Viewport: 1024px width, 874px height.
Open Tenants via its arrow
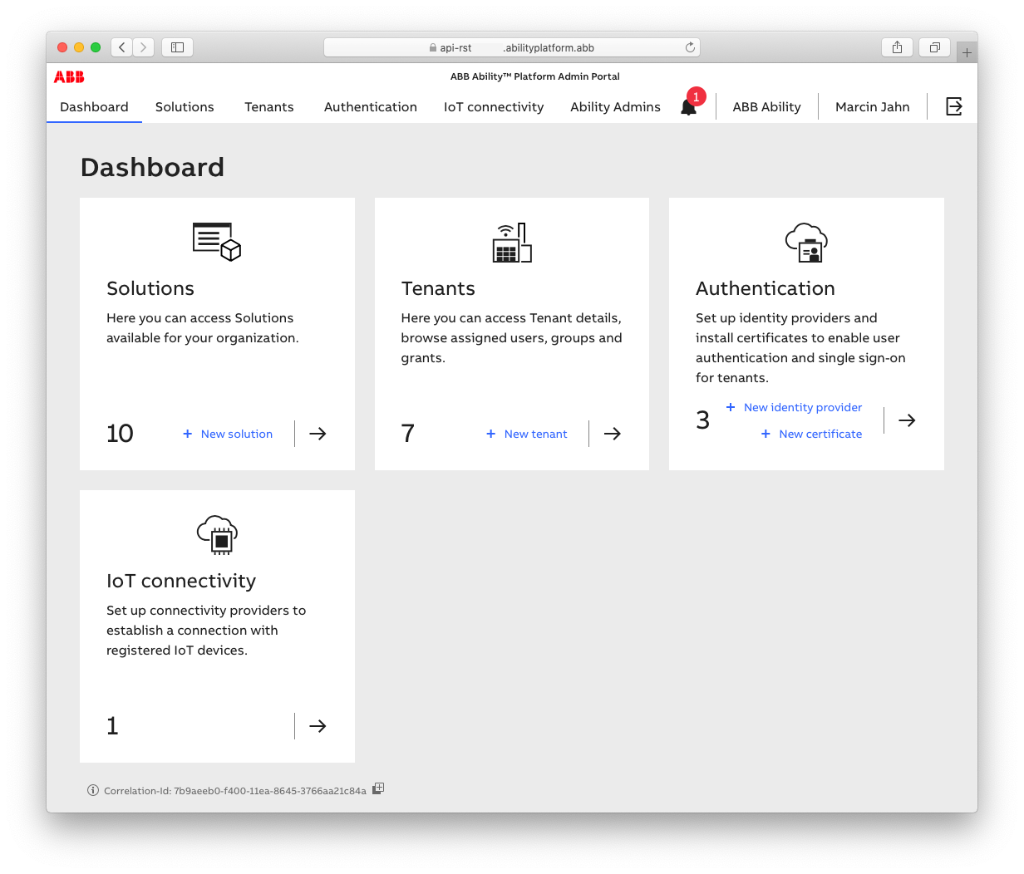pos(613,434)
